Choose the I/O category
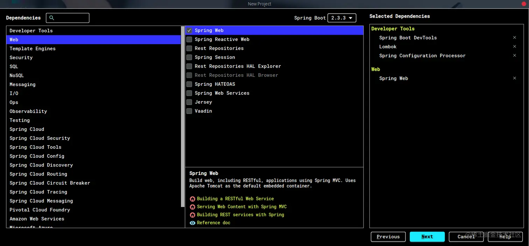The height and width of the screenshot is (246, 529). coord(94,93)
